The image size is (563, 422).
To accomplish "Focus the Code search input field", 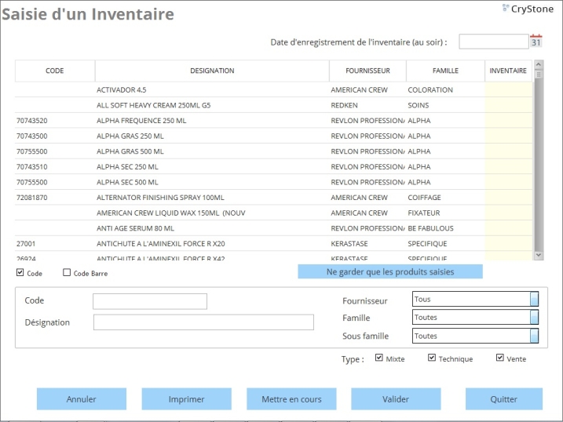I will point(150,301).
